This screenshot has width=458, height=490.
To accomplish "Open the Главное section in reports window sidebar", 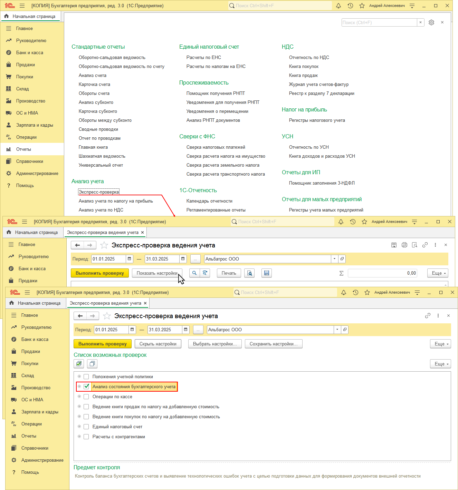I will (x=24, y=29).
